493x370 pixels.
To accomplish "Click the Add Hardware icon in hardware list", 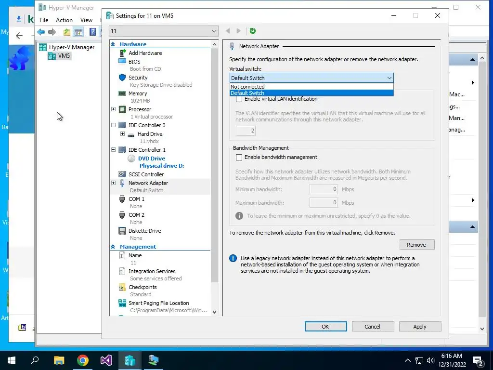I will click(x=123, y=53).
